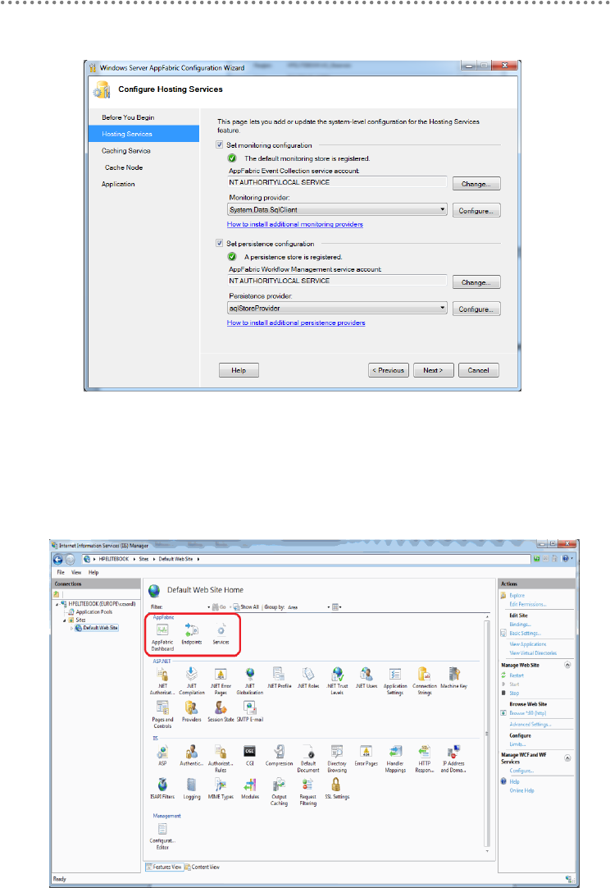This screenshot has height=888, width=610.
Task: Click Change for Workflow Management service account
Action: click(x=476, y=282)
